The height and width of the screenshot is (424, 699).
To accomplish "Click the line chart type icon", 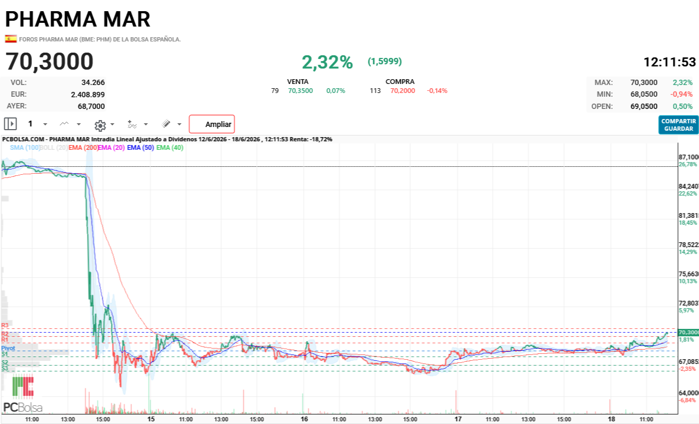I will (x=64, y=124).
